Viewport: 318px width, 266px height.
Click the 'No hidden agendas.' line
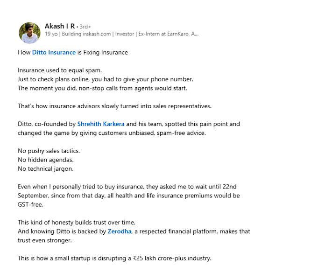coord(46,160)
